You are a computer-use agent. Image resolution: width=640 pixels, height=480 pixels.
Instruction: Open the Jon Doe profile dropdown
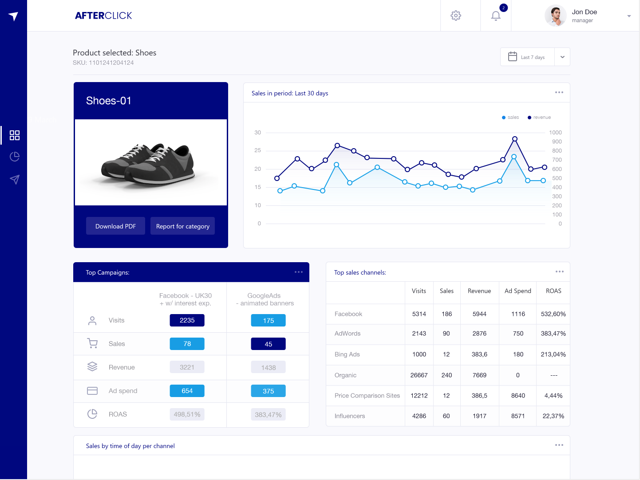click(x=629, y=16)
